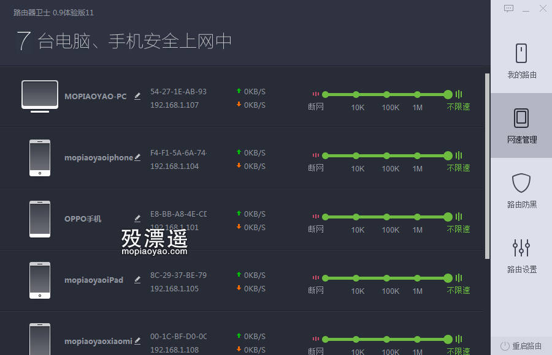Set mopiaoyaoiphone speed limit to 1M
Viewport: 552px width, 355px height.
[x=418, y=155]
